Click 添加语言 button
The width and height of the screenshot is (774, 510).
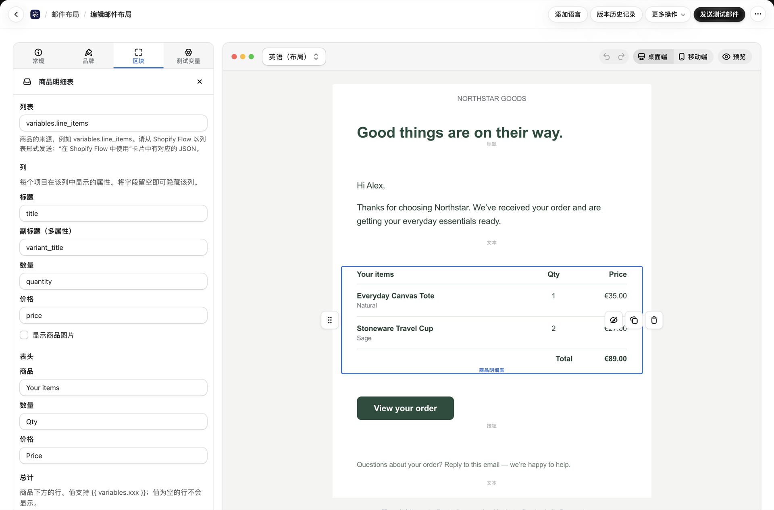568,15
